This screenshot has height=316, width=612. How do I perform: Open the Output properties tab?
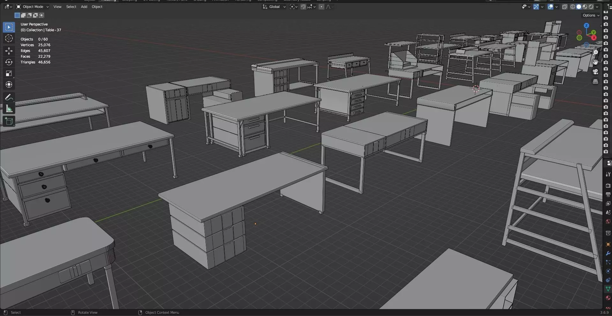[x=608, y=194]
